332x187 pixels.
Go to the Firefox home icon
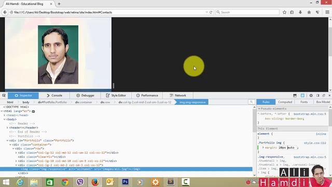click(x=309, y=12)
